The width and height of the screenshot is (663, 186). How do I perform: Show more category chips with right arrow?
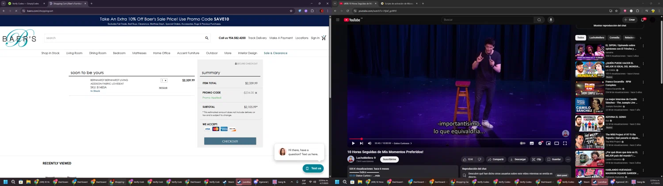[x=640, y=38]
